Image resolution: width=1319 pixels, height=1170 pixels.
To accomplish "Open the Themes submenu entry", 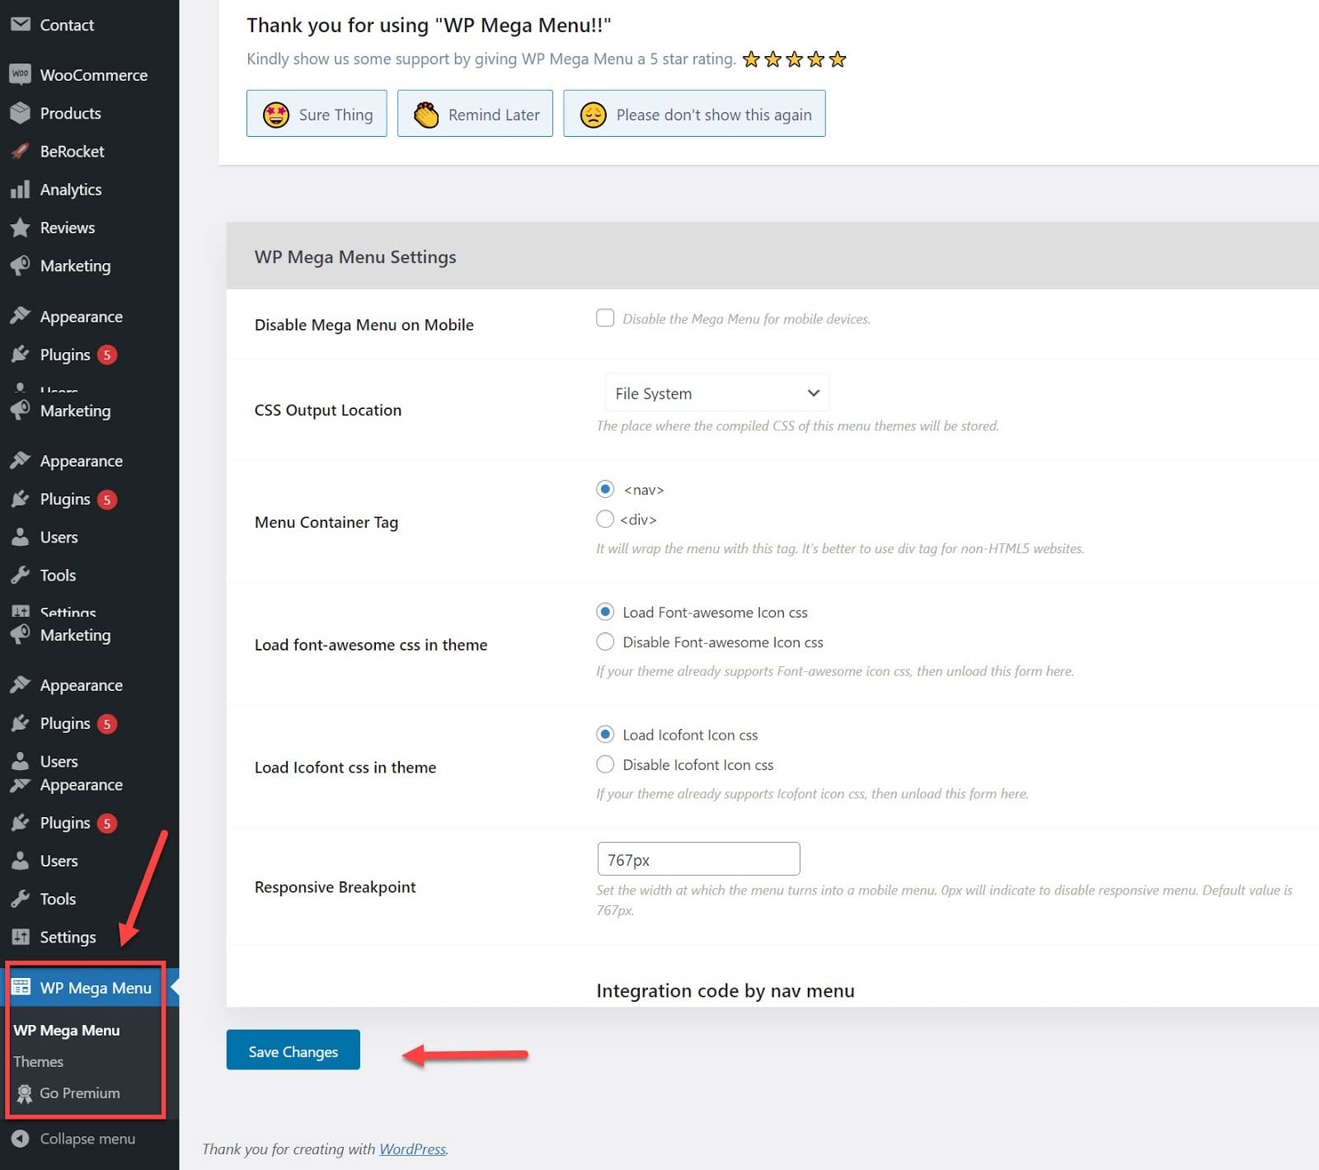I will pyautogui.click(x=38, y=1062).
